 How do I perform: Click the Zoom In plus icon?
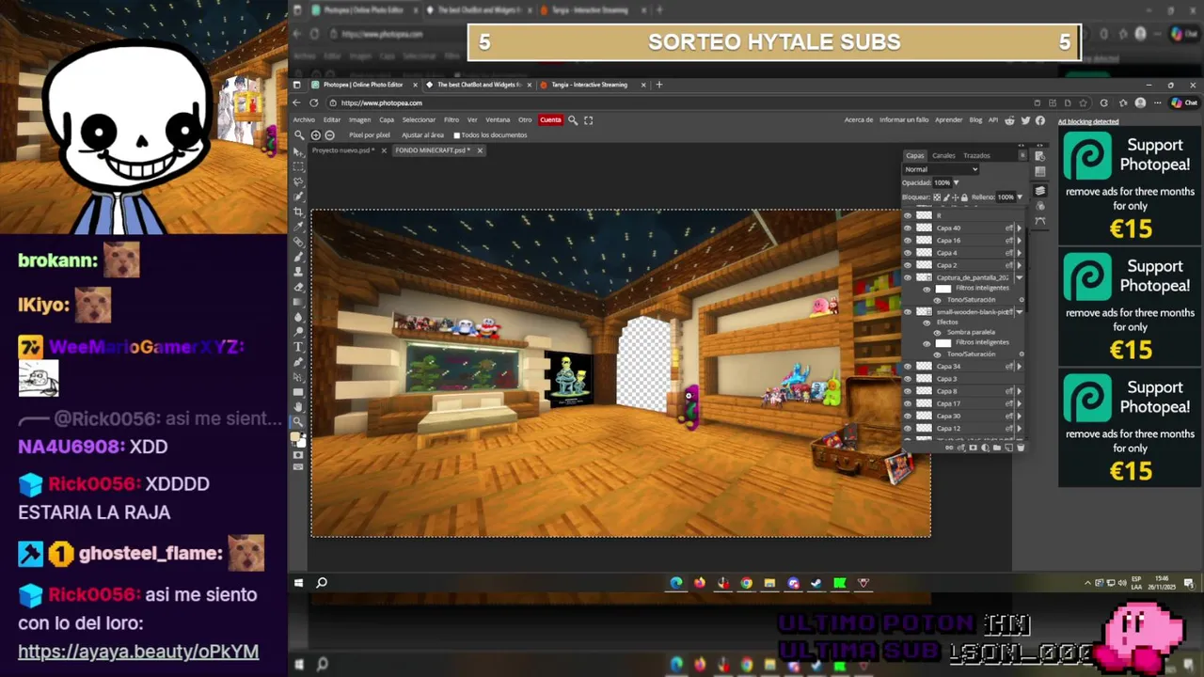coord(316,134)
